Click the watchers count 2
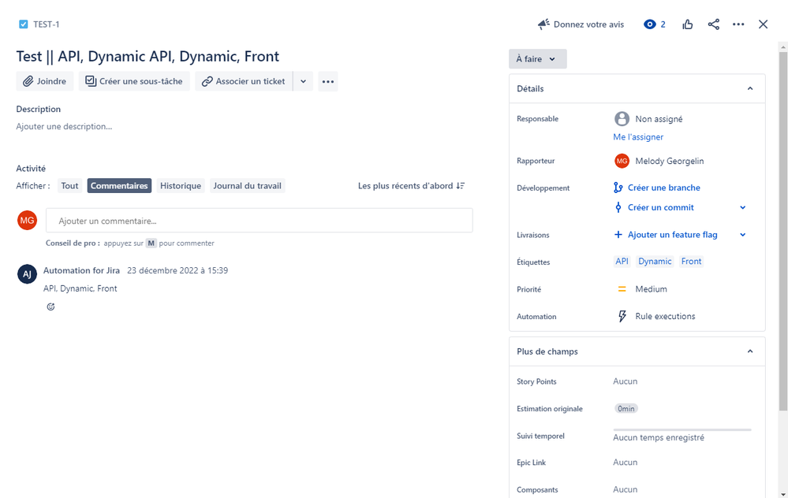The image size is (788, 498). point(663,24)
